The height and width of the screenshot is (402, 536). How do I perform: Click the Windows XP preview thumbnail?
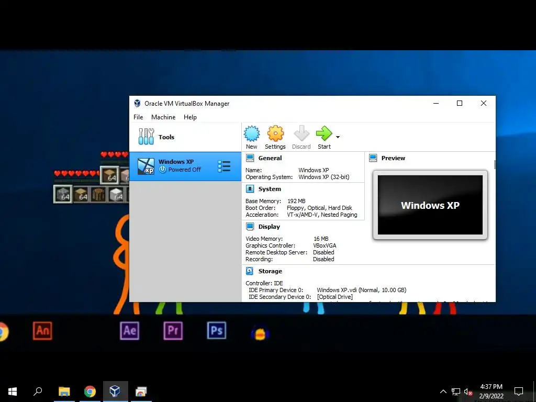430,205
